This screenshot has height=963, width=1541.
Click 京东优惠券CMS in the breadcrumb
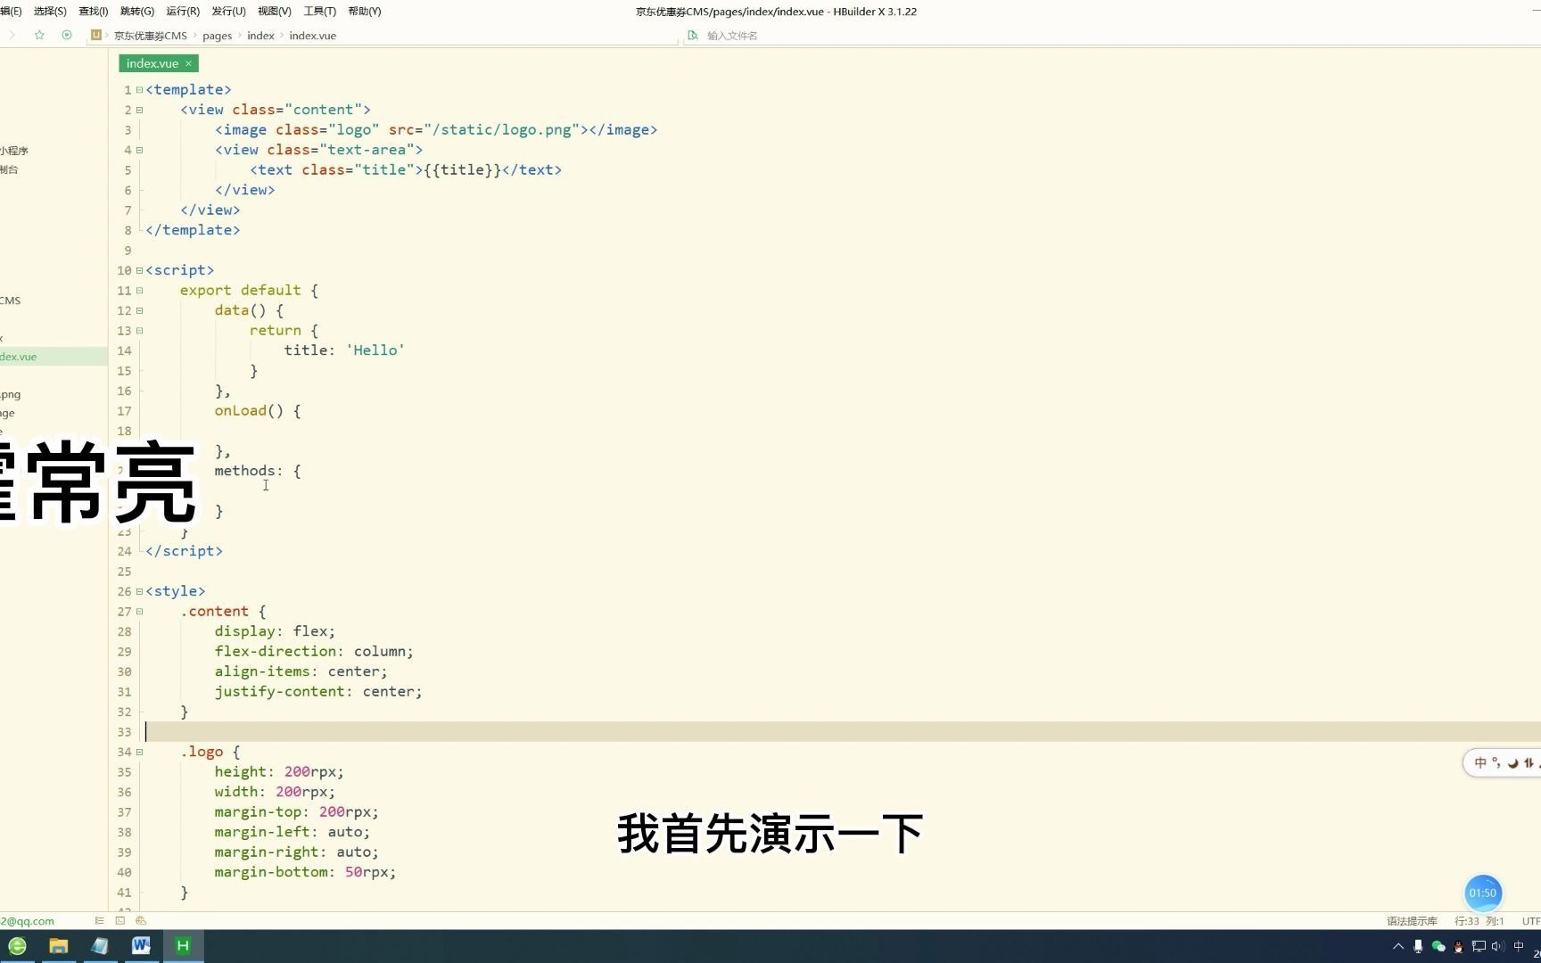(151, 36)
